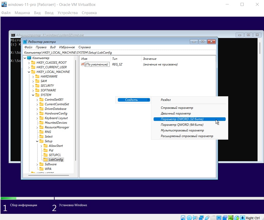Expand the Keyboard Layout key

pyautogui.click(x=37, y=118)
